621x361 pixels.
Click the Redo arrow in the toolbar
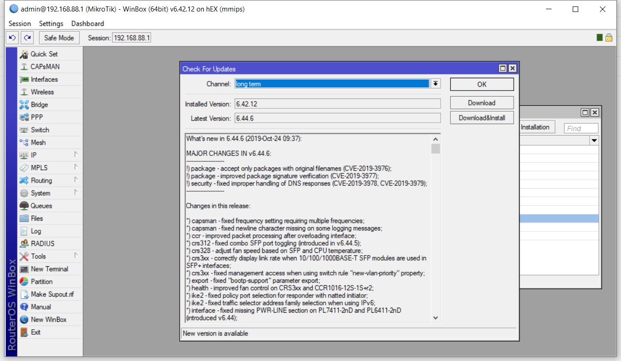click(x=28, y=38)
